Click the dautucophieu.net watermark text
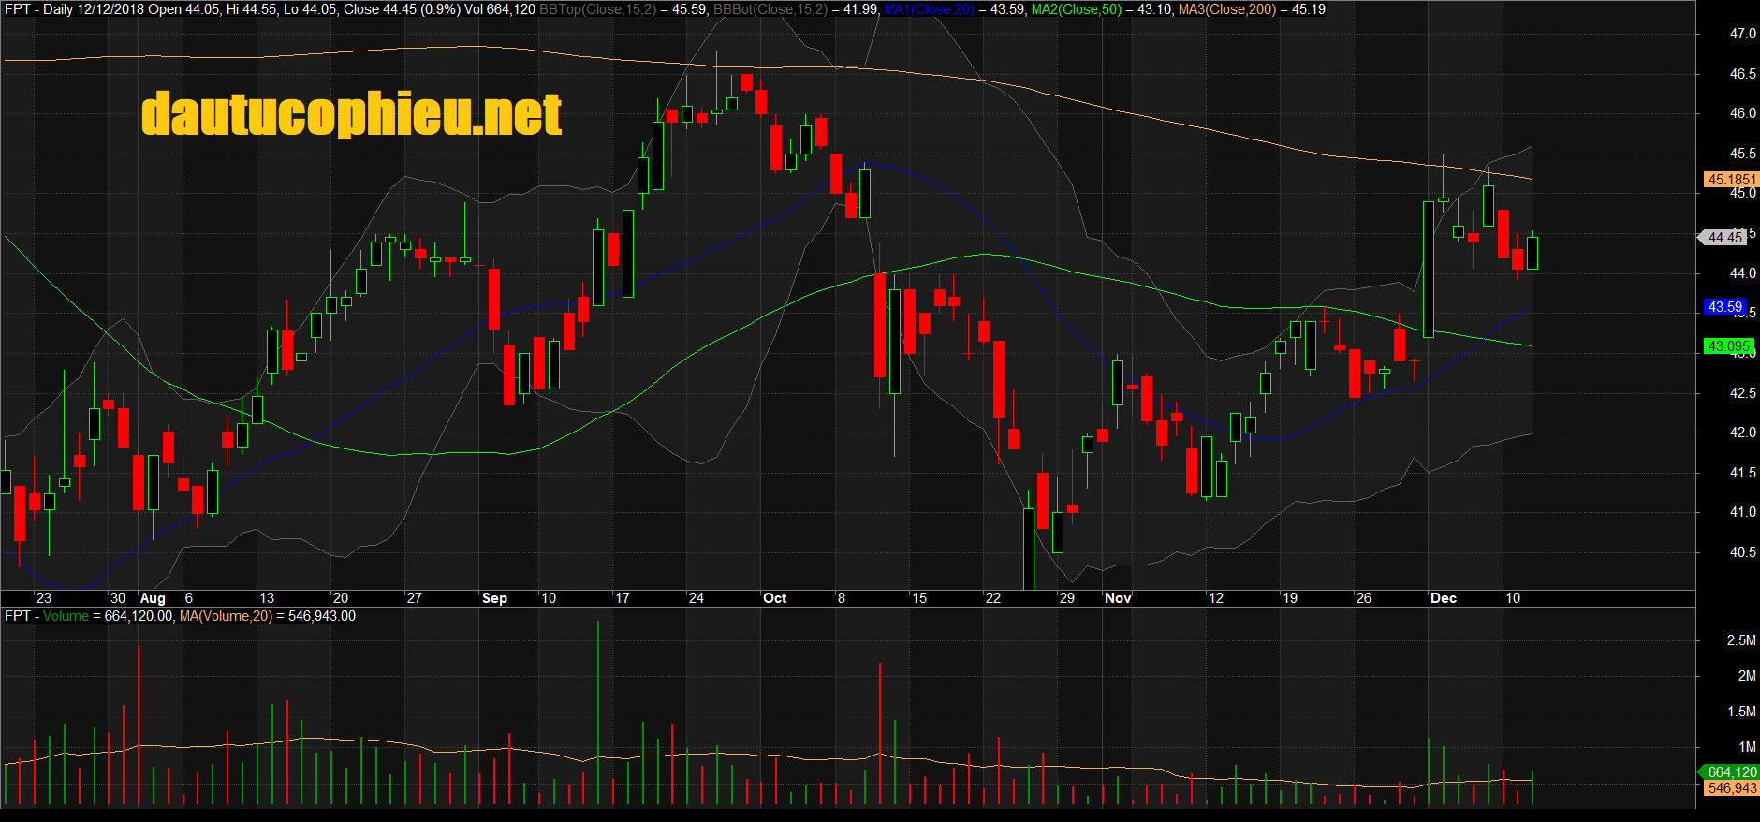 (351, 114)
